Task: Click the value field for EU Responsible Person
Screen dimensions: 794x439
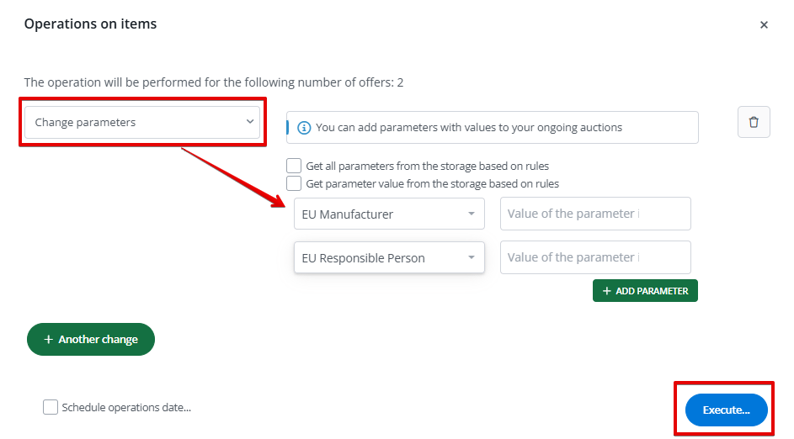Action: 595,257
